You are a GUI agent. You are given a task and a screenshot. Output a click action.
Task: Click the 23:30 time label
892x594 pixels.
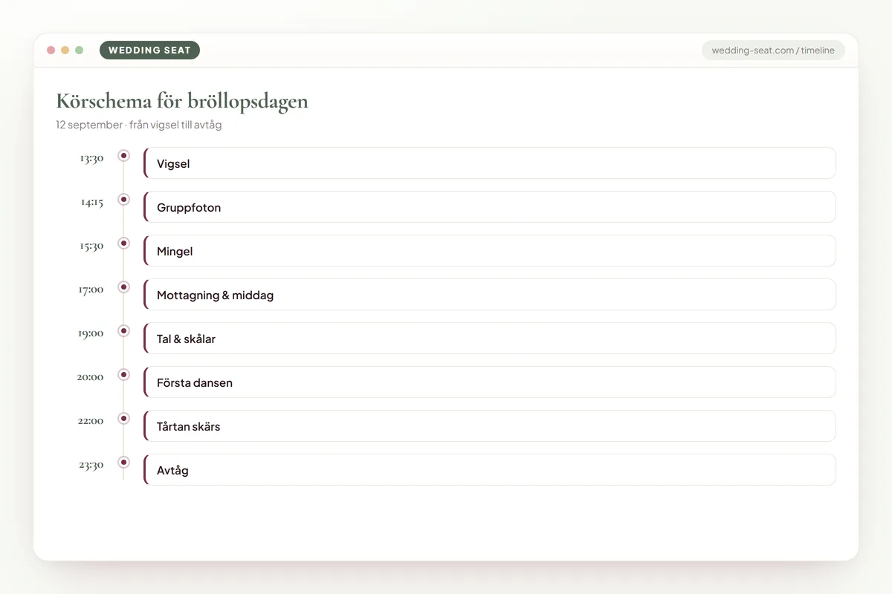(91, 465)
